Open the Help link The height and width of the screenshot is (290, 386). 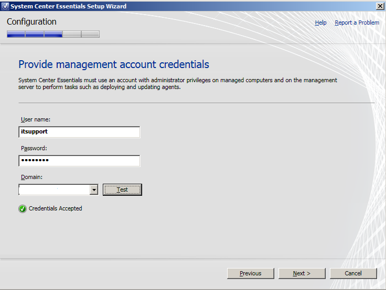pyautogui.click(x=320, y=23)
